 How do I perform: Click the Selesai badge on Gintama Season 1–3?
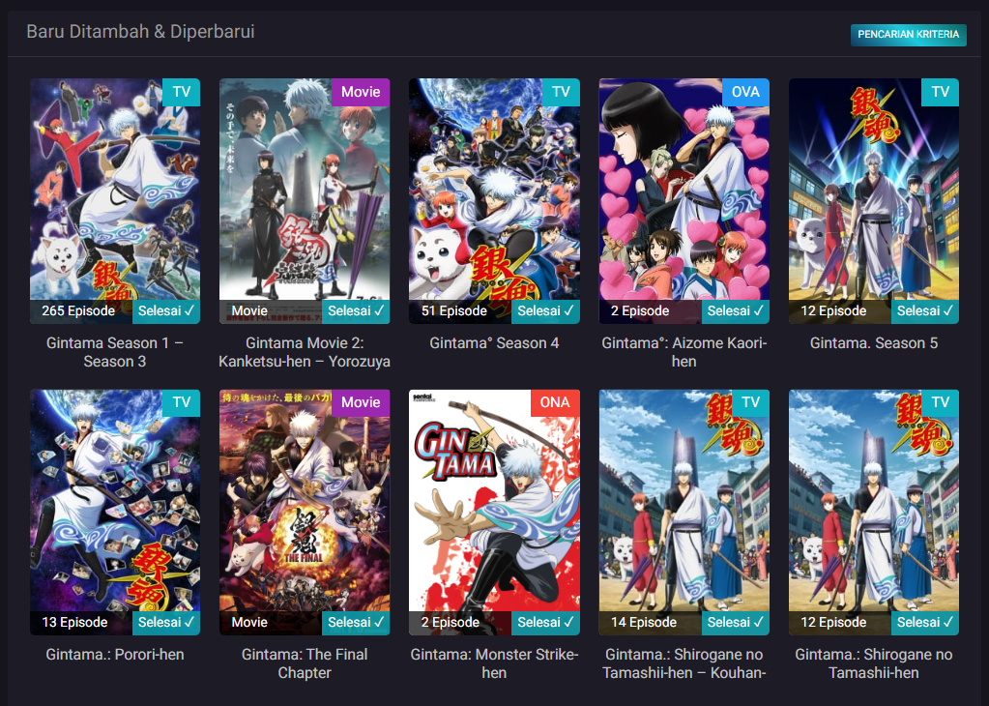click(166, 311)
